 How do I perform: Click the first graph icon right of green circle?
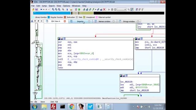coord(84,9)
